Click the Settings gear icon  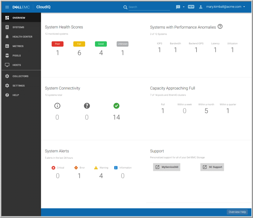pos(7,85)
